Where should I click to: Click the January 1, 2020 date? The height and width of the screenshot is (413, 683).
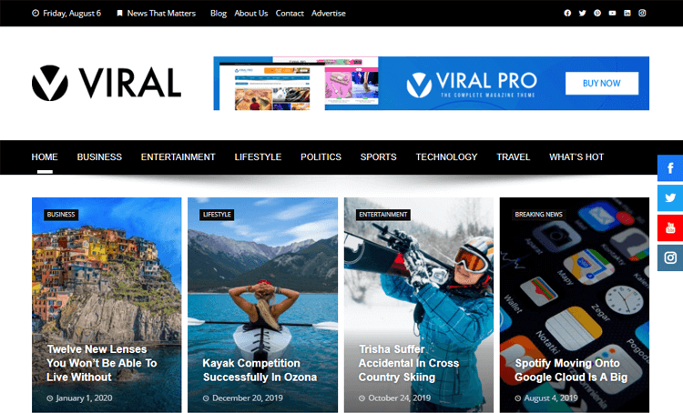point(84,398)
